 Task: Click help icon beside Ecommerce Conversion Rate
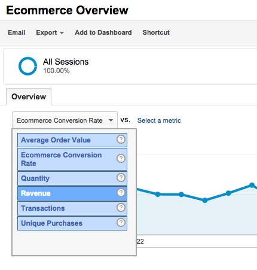pyautogui.click(x=121, y=159)
